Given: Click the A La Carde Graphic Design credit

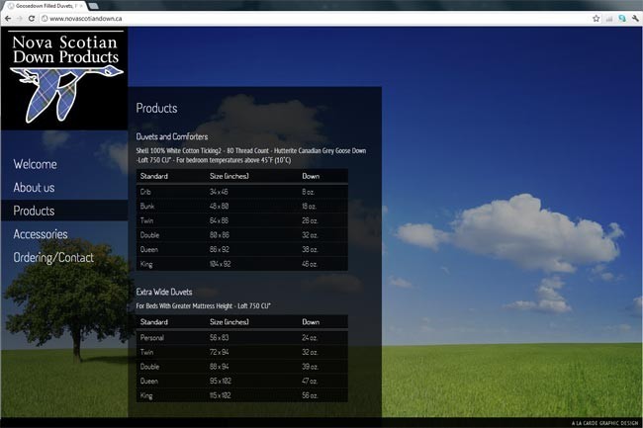Looking at the screenshot, I should (604, 423).
